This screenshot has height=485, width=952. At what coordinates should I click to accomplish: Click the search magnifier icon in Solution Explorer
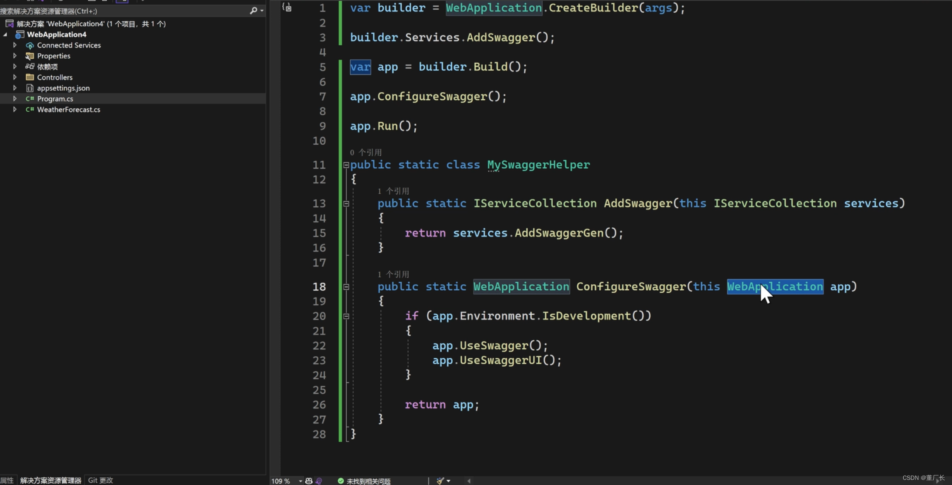click(x=253, y=11)
